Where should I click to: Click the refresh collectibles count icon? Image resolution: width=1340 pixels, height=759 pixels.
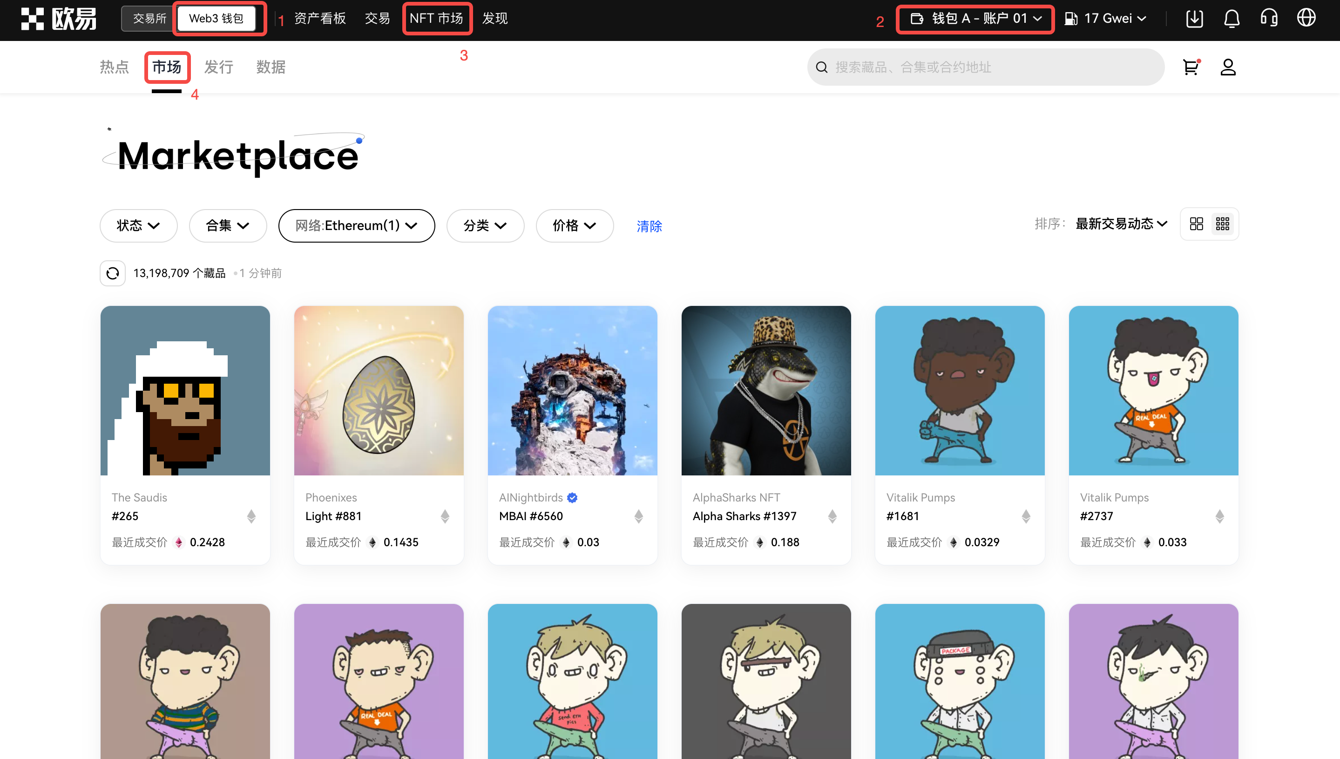[113, 273]
